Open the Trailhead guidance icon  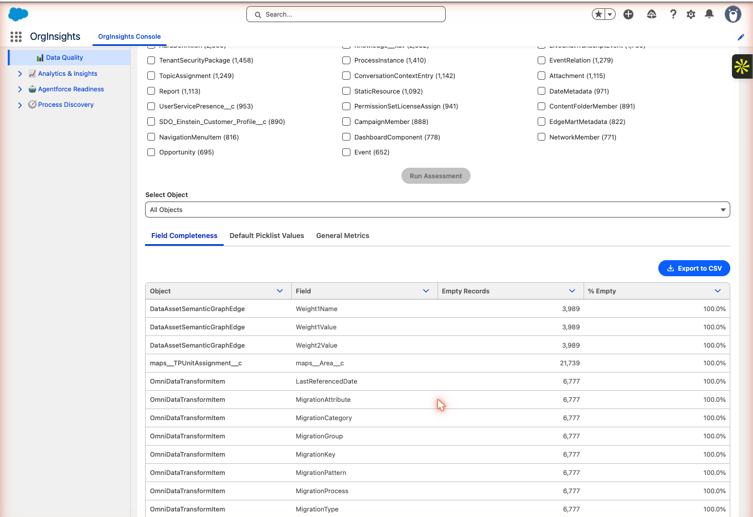point(652,14)
